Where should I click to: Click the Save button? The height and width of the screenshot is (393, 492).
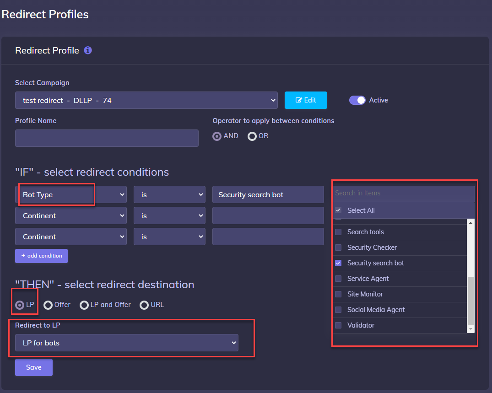(x=33, y=367)
